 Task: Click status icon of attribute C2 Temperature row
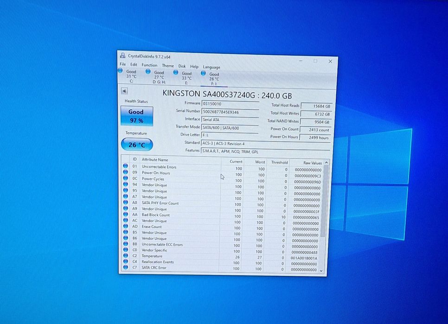point(125,255)
